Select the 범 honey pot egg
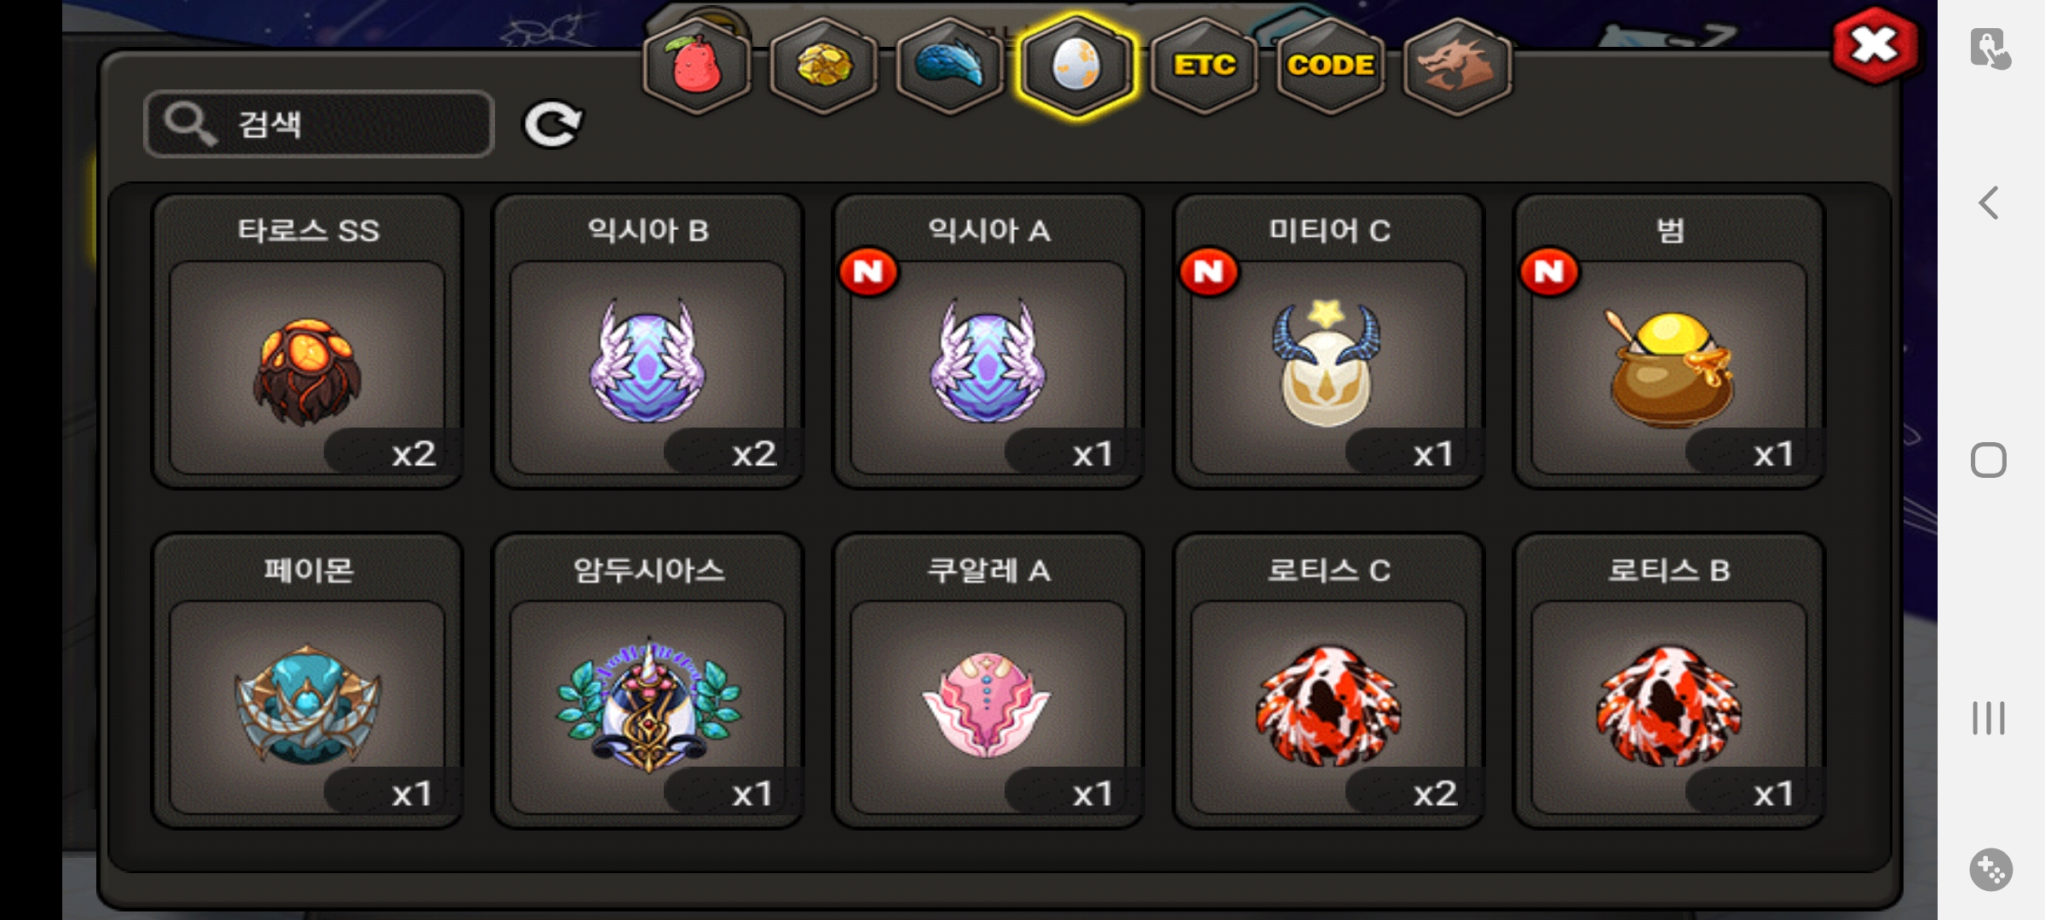Viewport: 2045px width, 920px height. click(x=1668, y=341)
